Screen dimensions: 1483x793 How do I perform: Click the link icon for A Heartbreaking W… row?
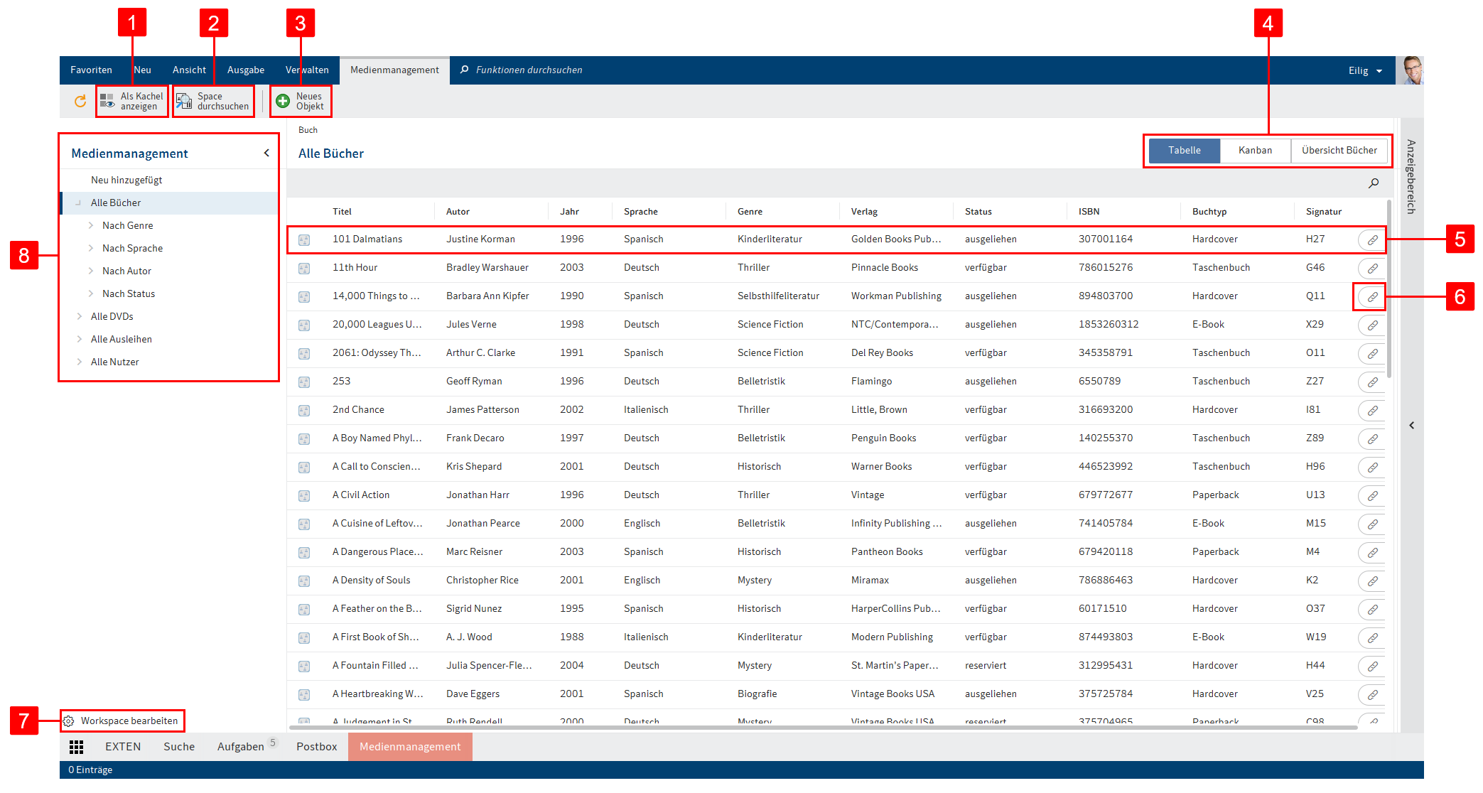(x=1372, y=695)
